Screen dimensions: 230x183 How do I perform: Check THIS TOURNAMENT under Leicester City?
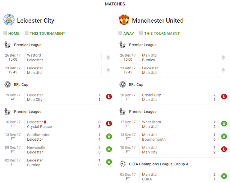tap(27, 33)
